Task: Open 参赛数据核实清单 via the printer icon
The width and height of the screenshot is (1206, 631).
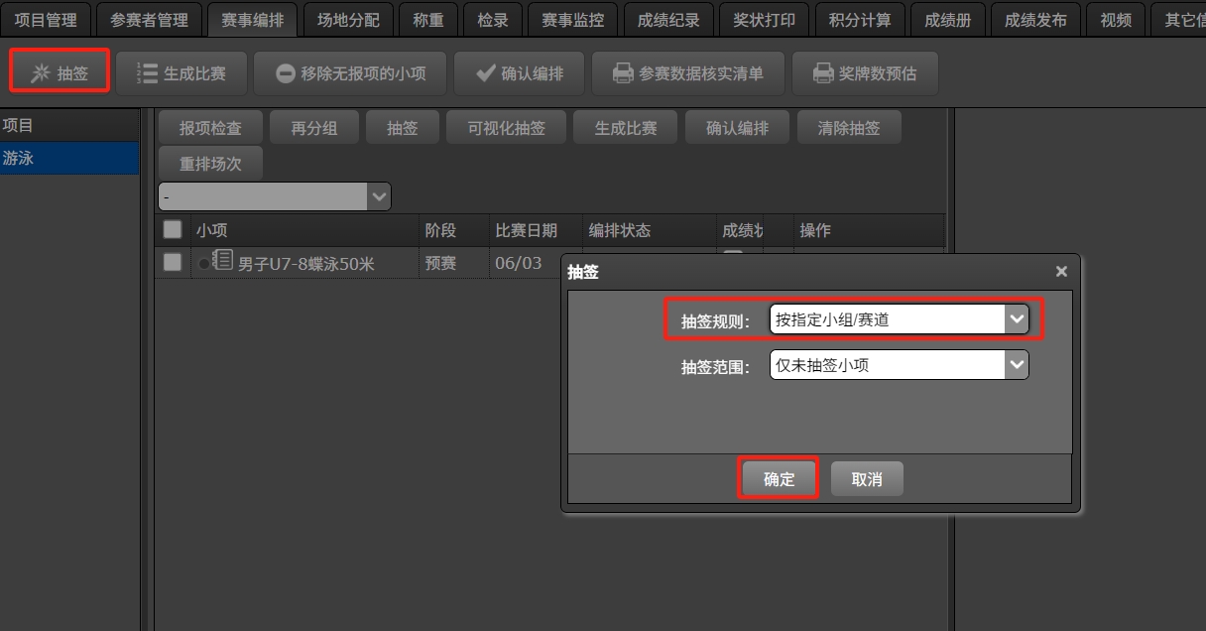Action: [x=624, y=72]
